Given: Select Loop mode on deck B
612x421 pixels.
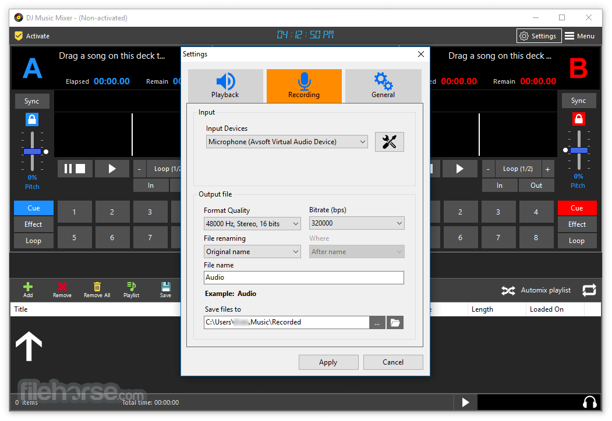Looking at the screenshot, I should pyautogui.click(x=577, y=241).
